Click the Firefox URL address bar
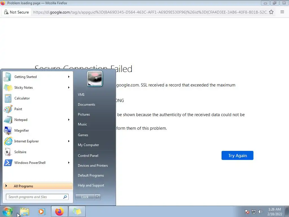 click(150, 12)
